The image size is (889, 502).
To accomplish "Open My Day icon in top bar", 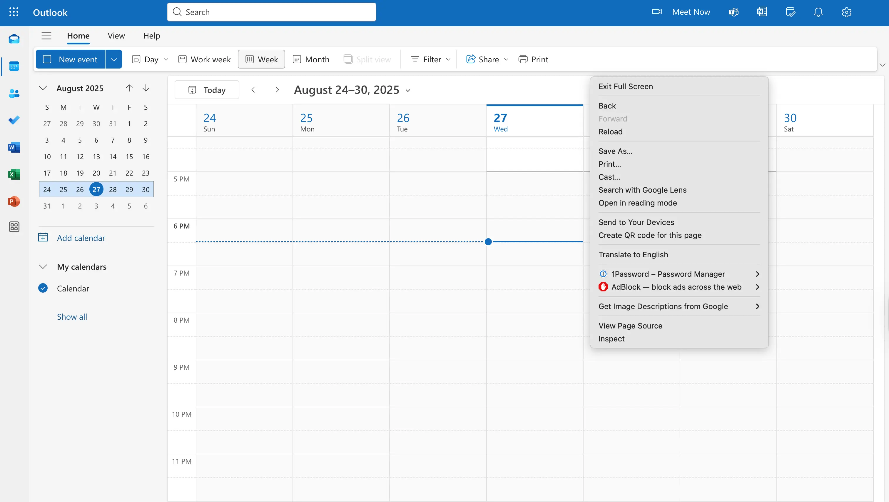I will (x=790, y=12).
